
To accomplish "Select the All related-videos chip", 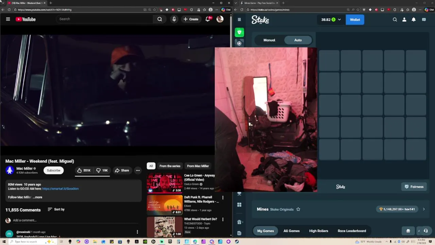I will [x=151, y=166].
